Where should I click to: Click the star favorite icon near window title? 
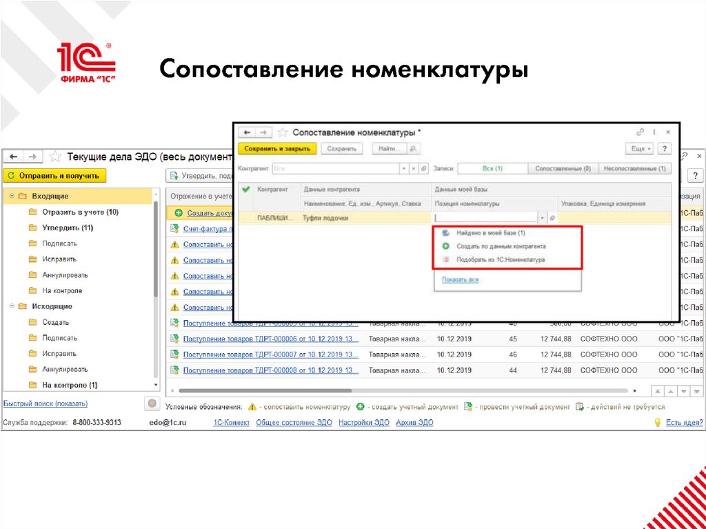pyautogui.click(x=281, y=132)
